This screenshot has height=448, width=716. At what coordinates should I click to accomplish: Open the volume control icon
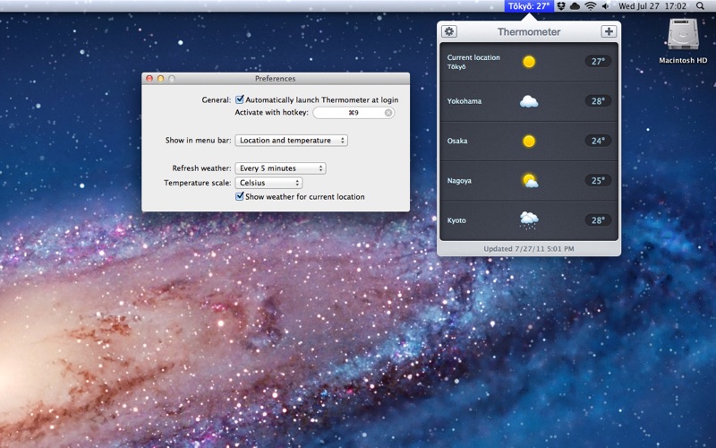(606, 6)
